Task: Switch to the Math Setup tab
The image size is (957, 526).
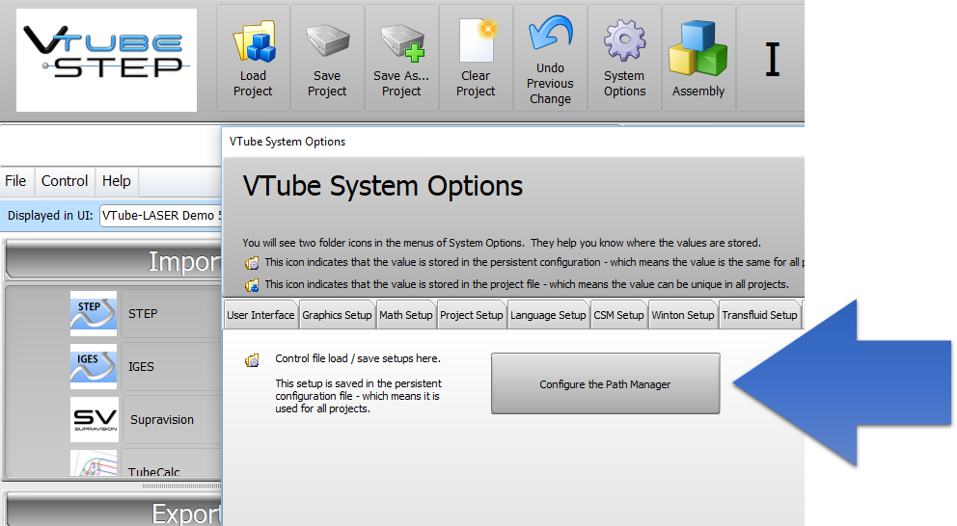Action: pyautogui.click(x=405, y=315)
